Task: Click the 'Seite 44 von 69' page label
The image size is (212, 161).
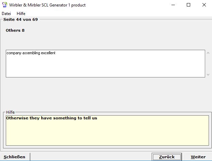Action: point(20,19)
